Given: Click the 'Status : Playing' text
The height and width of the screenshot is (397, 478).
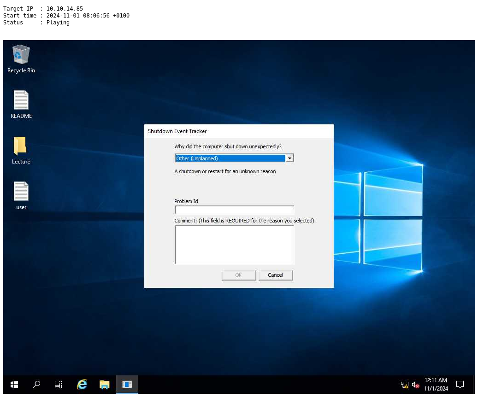Looking at the screenshot, I should [x=36, y=23].
